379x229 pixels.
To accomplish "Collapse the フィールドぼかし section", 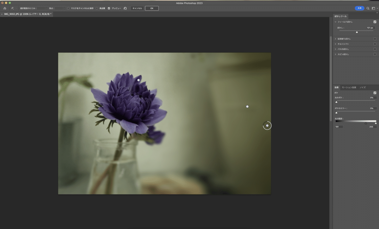I will 335,22.
